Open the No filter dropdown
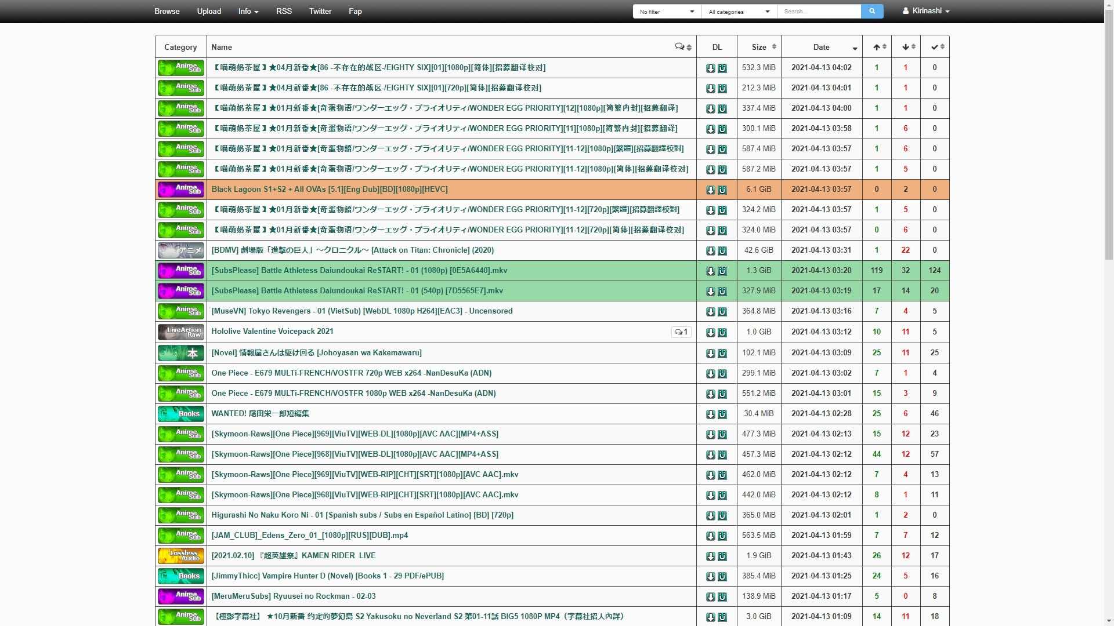Viewport: 1114px width, 626px height. (667, 12)
